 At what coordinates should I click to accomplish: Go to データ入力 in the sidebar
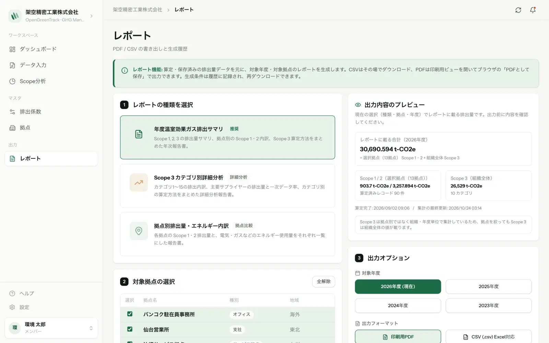[51, 65]
